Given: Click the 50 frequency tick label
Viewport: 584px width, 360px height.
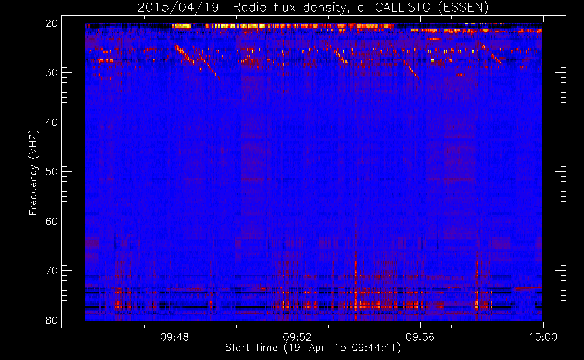Looking at the screenshot, I should [x=52, y=172].
